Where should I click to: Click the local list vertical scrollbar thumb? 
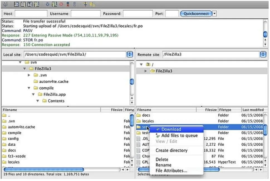point(132,120)
